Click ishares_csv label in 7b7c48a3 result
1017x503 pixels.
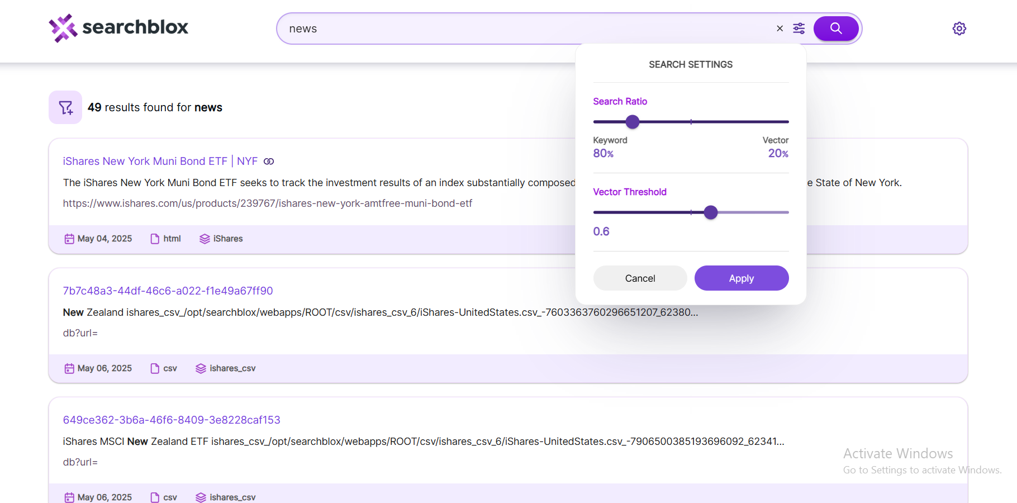[232, 368]
